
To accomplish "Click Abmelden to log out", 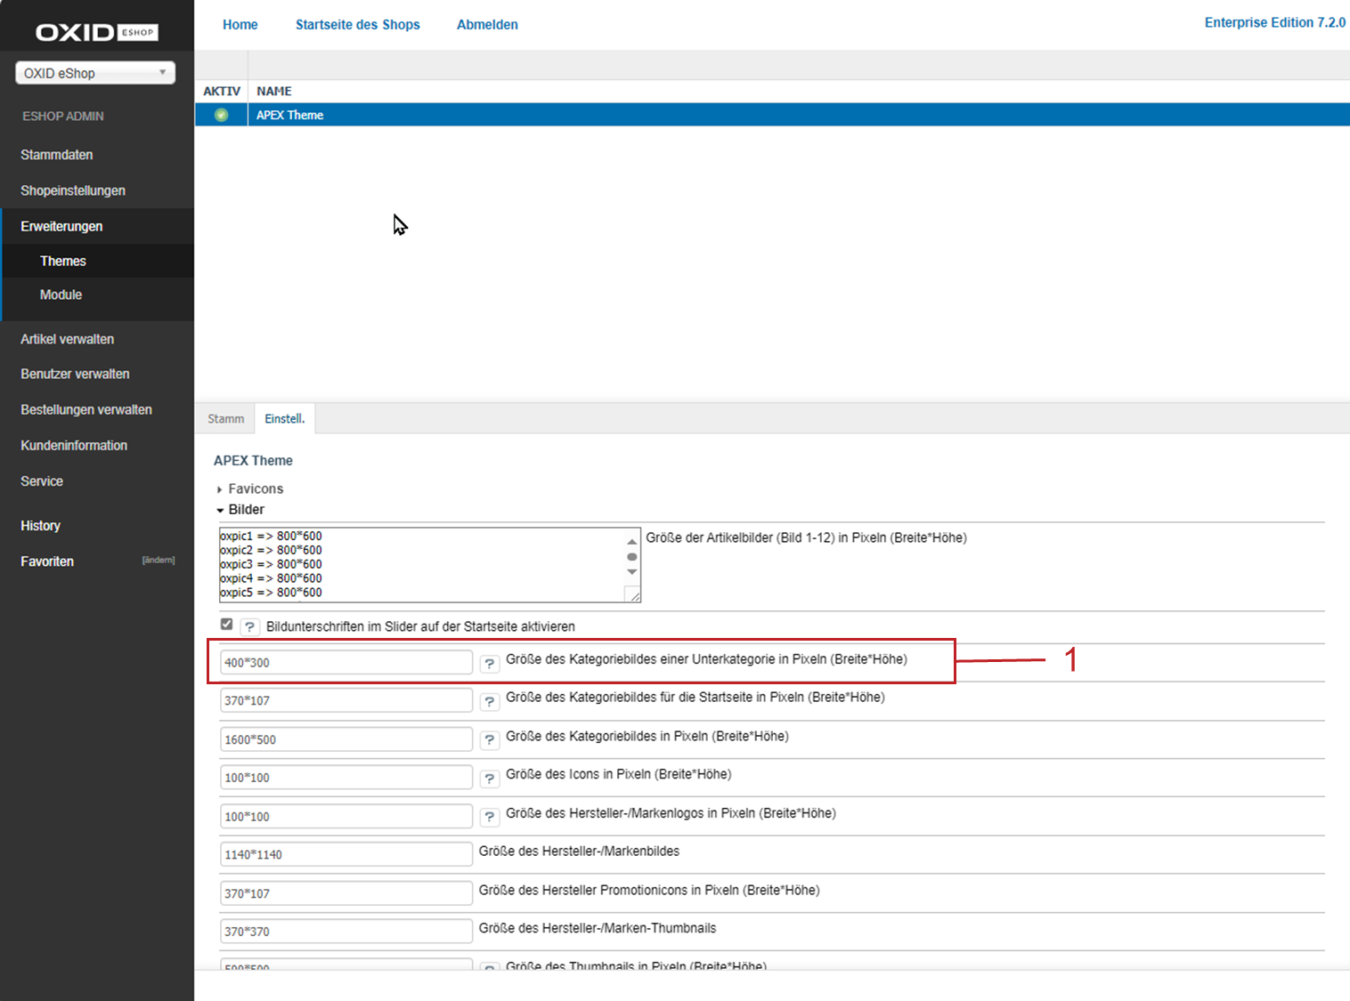I will tap(487, 25).
